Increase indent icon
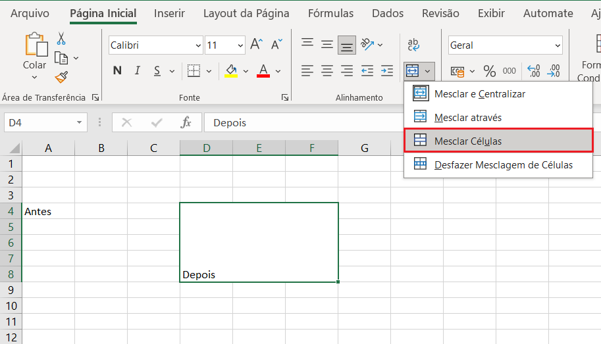This screenshot has height=344, width=601. [x=387, y=70]
